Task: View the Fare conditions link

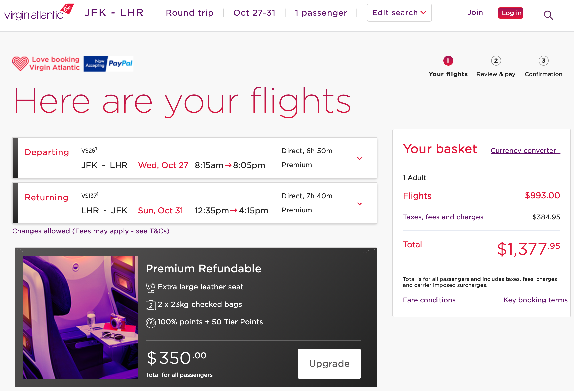Action: coord(429,300)
